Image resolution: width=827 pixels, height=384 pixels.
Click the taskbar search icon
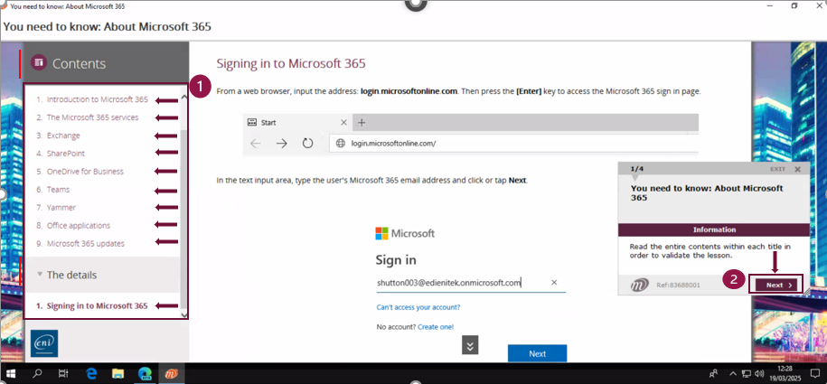[x=37, y=373]
